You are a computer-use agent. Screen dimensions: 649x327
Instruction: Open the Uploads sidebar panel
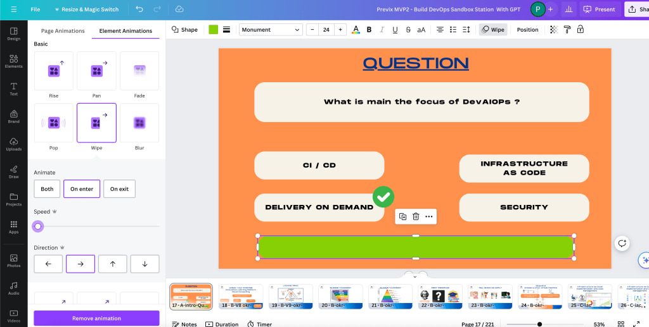pos(14,144)
